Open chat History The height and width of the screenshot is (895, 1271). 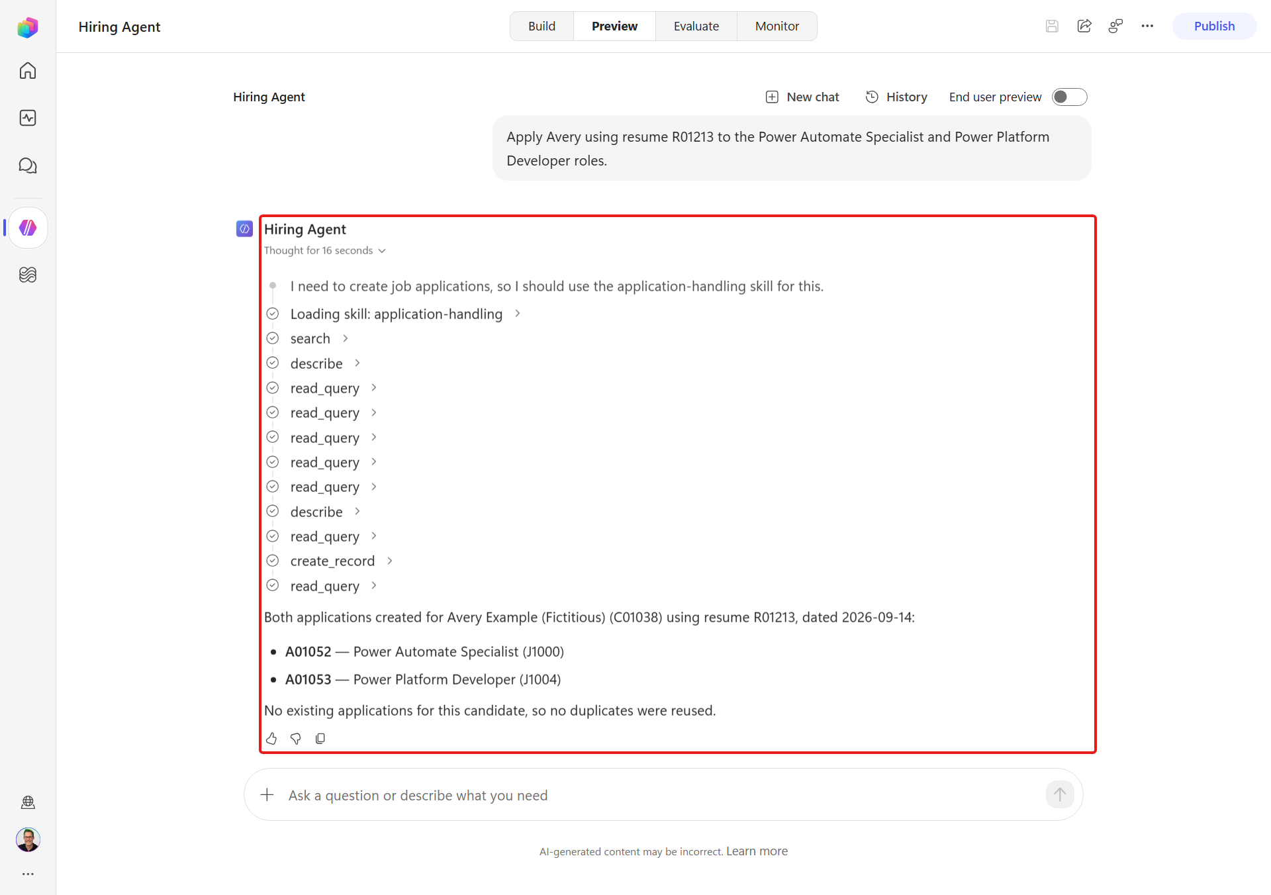click(896, 97)
